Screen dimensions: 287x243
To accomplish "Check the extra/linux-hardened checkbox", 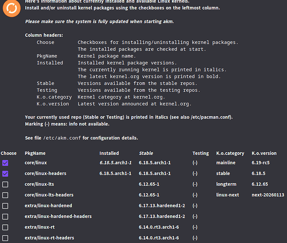I will point(5,206).
